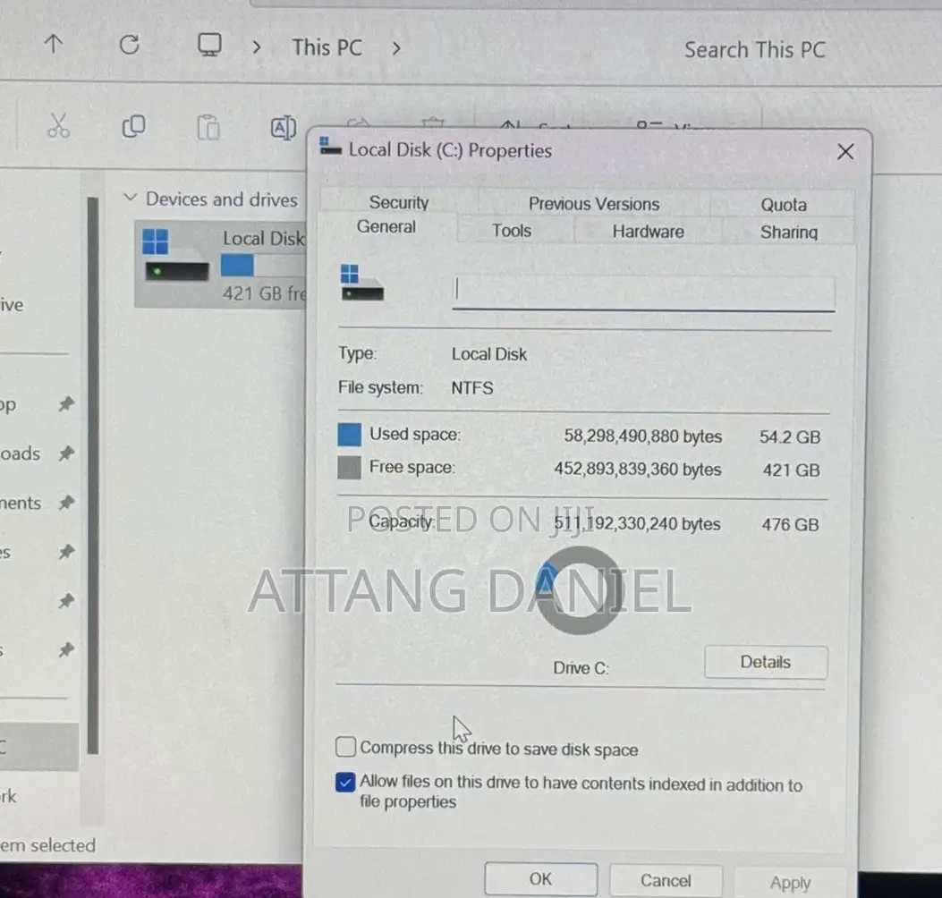The width and height of the screenshot is (942, 898).
Task: Click the 'ive' item in the navigation pane
Action: [12, 304]
